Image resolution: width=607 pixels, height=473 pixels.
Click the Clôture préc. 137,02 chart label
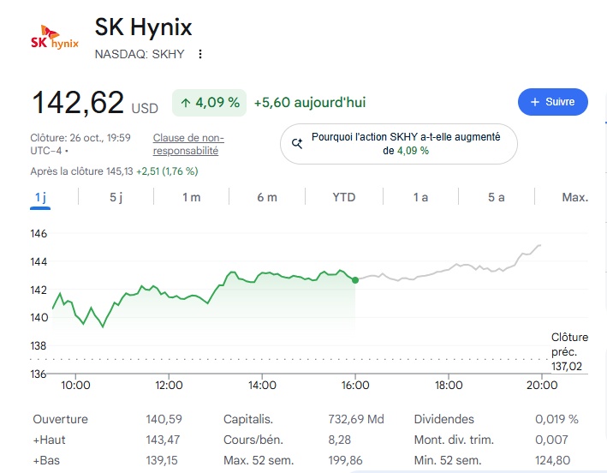[x=569, y=351]
